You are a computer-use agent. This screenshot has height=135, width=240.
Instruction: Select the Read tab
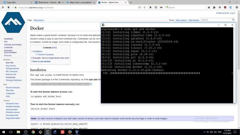pyautogui.click(x=171, y=20)
